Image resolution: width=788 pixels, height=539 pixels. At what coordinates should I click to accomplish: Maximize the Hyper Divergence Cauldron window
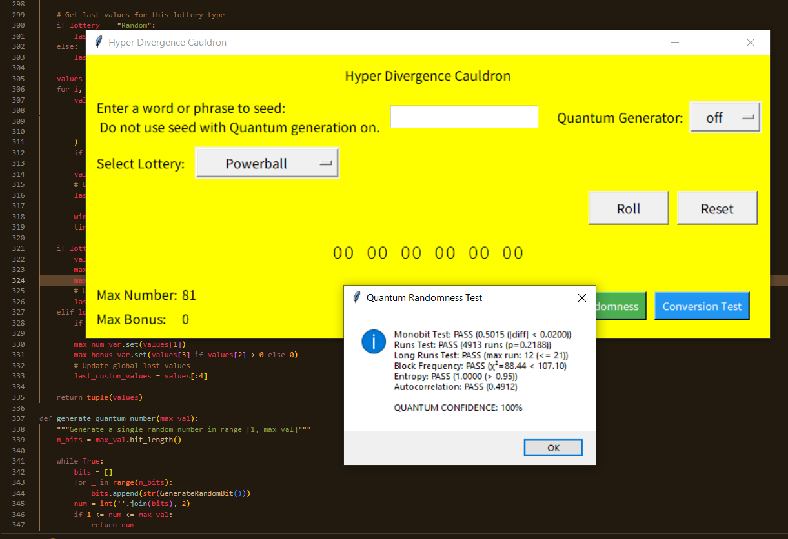point(712,43)
